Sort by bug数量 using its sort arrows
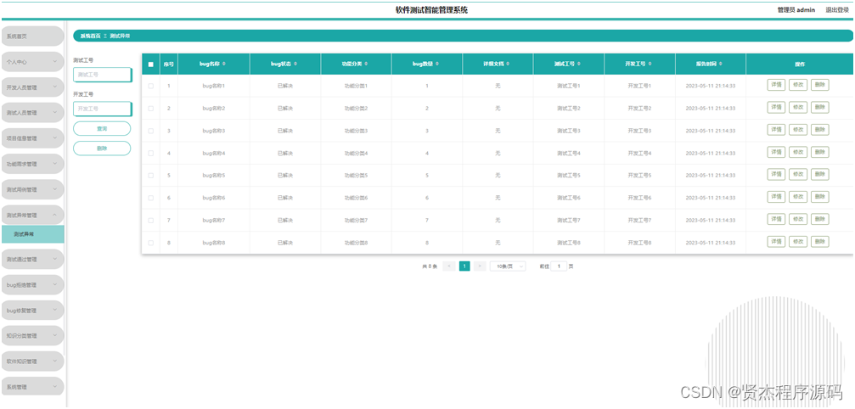 click(436, 64)
